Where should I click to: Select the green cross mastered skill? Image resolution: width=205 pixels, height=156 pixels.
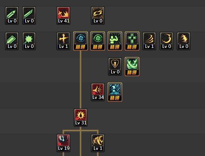[x=132, y=41]
